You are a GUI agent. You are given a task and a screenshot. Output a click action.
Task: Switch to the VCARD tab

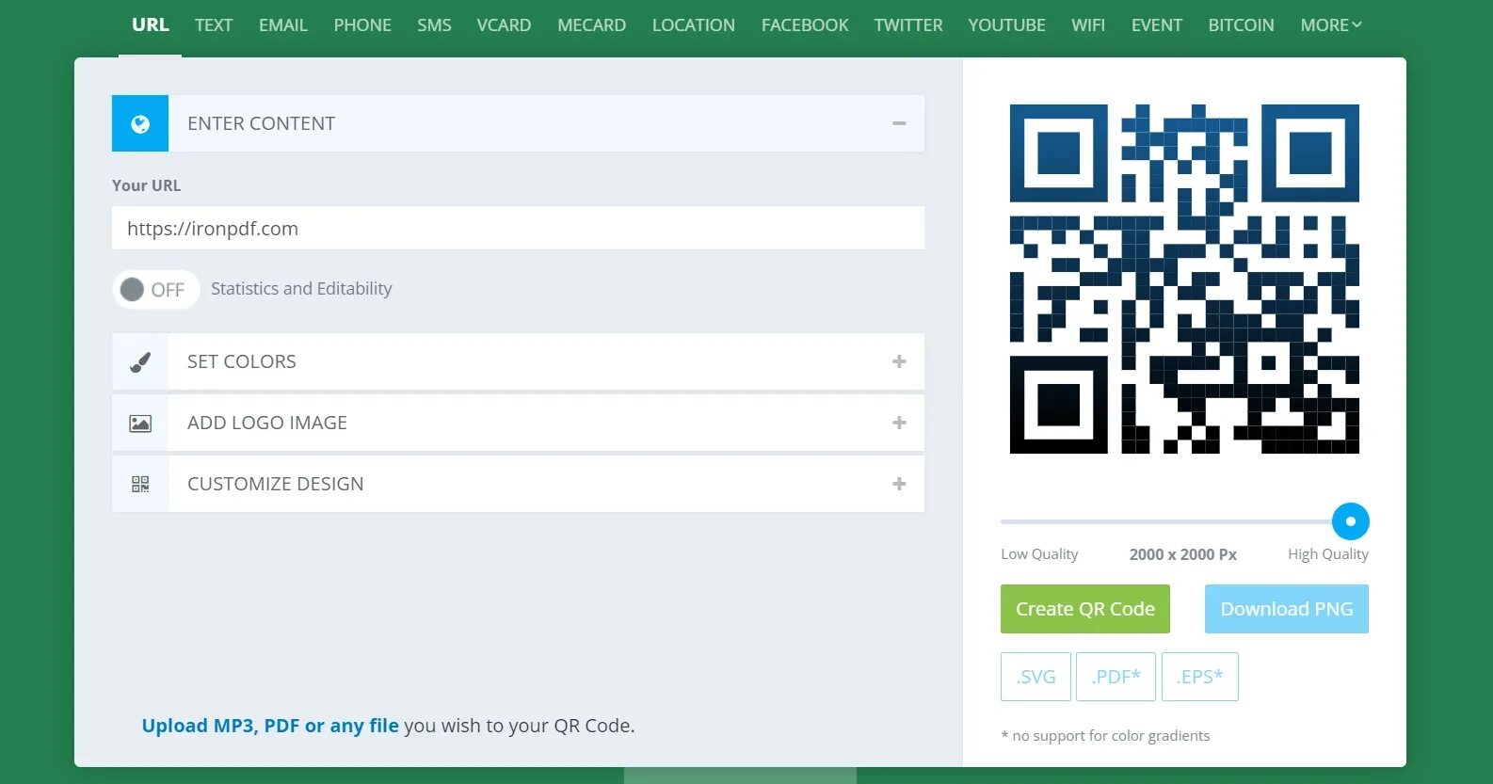504,25
